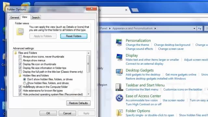
Task: Click the Apply button in the dialog
Action: (x=86, y=113)
